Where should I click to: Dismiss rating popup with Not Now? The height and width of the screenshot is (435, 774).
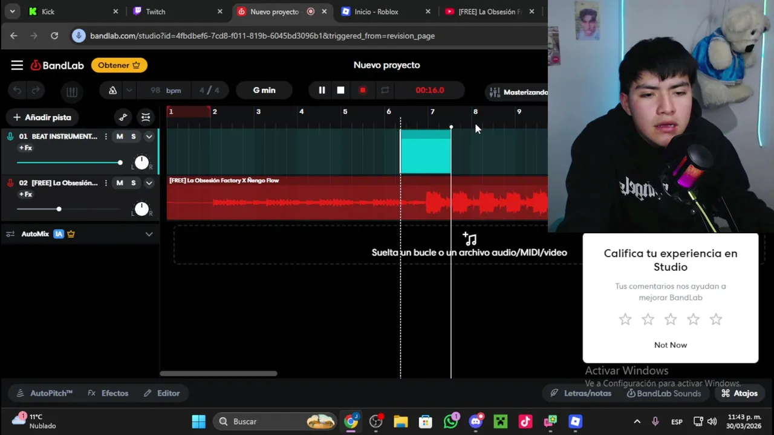(x=671, y=345)
